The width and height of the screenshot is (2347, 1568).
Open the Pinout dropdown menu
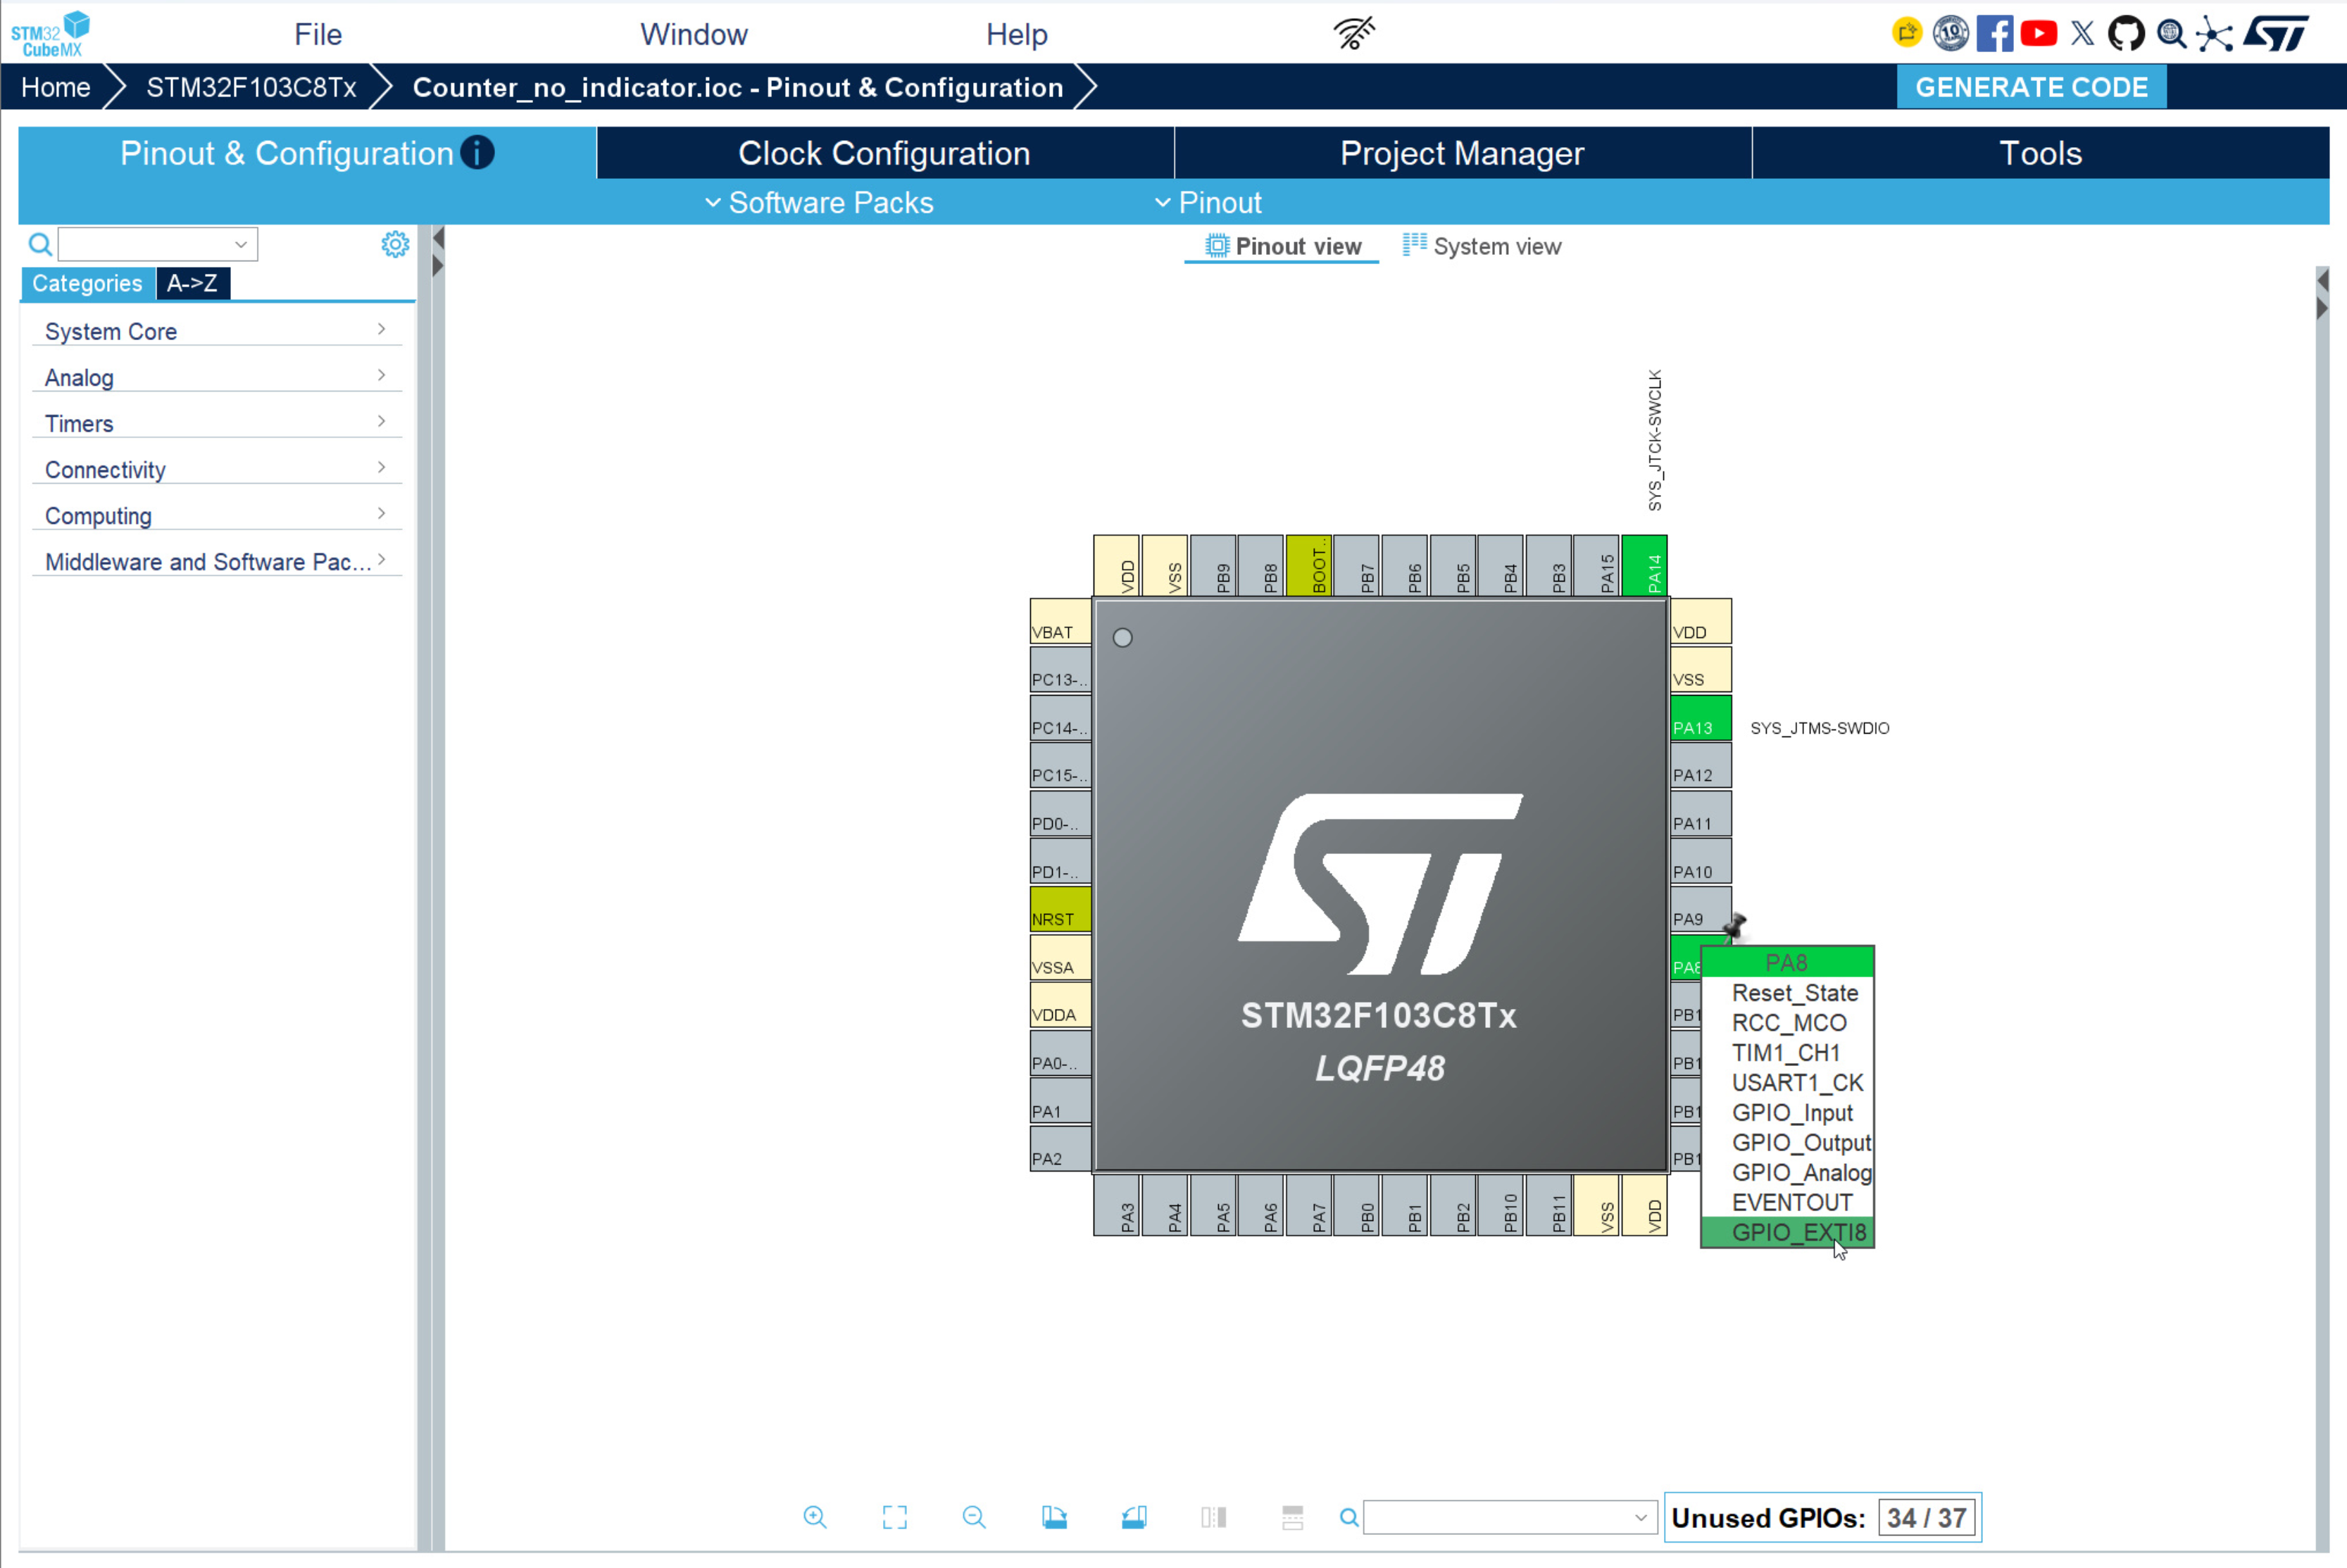pos(1208,202)
